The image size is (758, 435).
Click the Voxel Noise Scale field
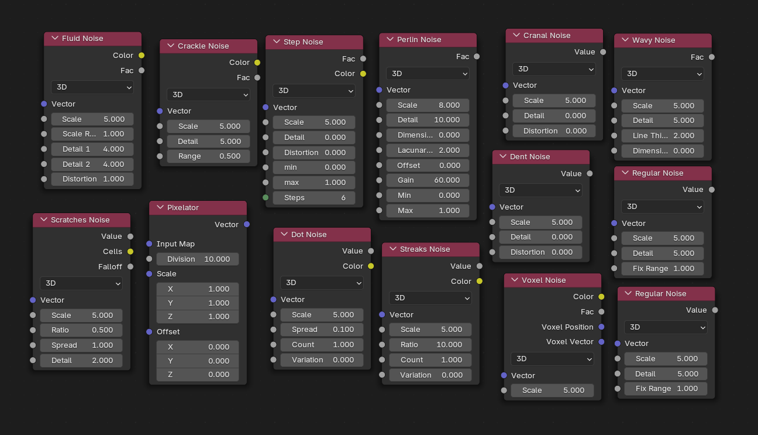click(552, 391)
